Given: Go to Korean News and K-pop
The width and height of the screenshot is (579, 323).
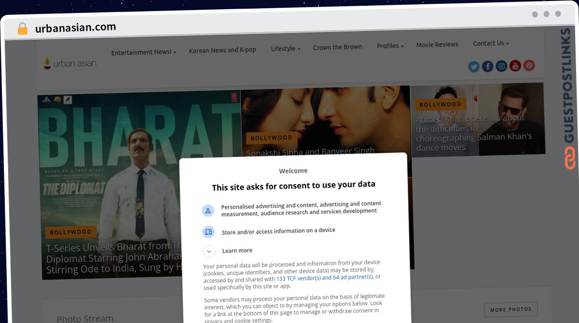Looking at the screenshot, I should [222, 50].
